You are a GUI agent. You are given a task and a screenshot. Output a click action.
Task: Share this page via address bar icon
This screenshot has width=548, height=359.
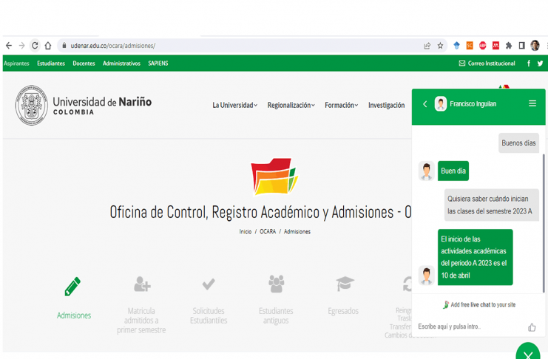pos(427,46)
